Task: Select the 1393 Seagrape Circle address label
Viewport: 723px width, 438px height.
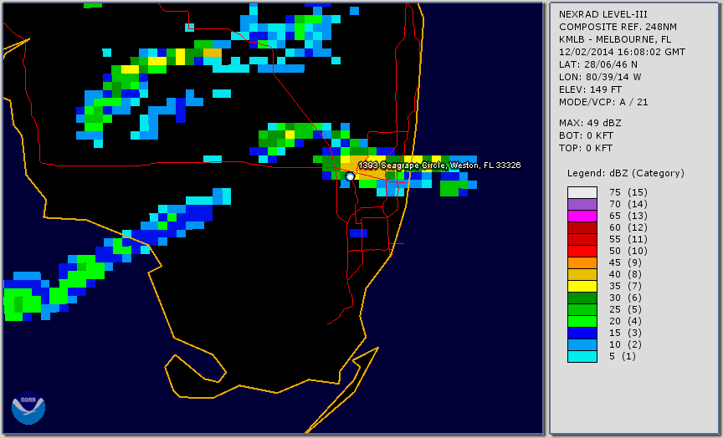Action: pyautogui.click(x=439, y=166)
